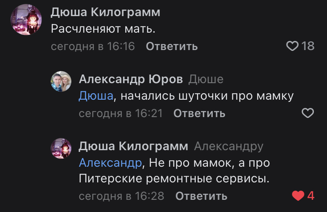The height and width of the screenshot is (212, 327).
Task: Open the timestamp "сегодня в 16:16"
Action: 92,47
